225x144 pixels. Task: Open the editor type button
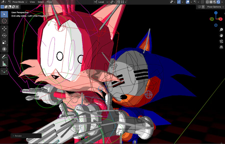click(3, 2)
